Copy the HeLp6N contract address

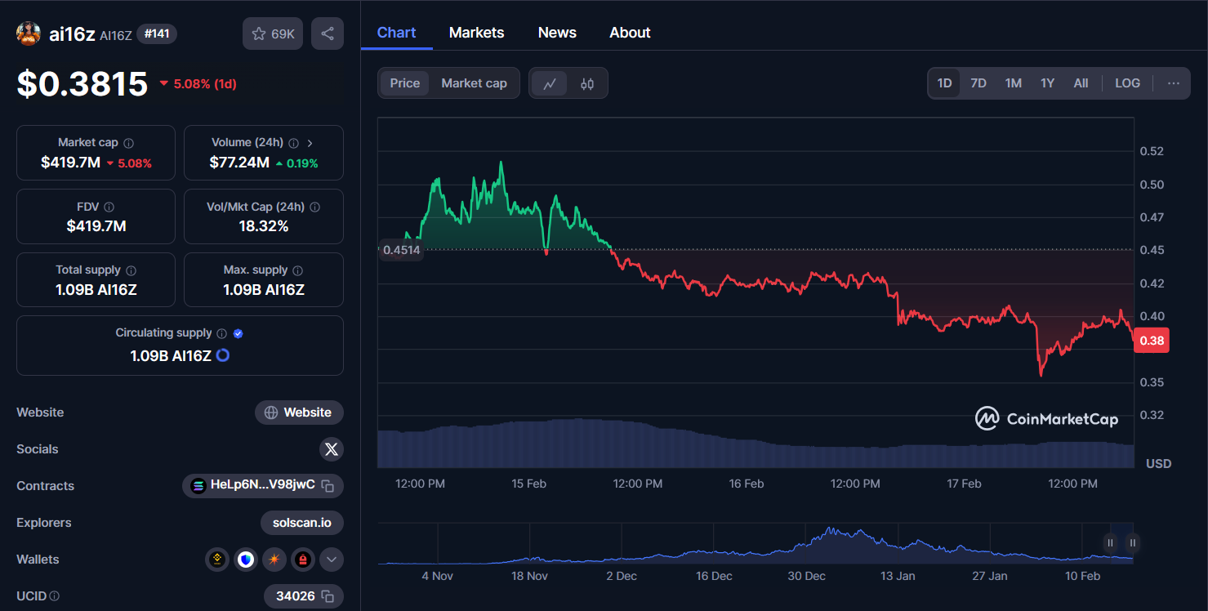coord(330,486)
